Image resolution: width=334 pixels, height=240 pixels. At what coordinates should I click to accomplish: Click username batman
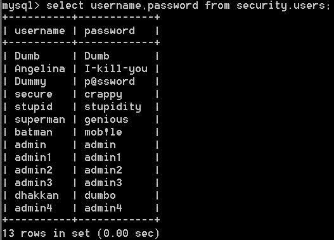click(34, 132)
